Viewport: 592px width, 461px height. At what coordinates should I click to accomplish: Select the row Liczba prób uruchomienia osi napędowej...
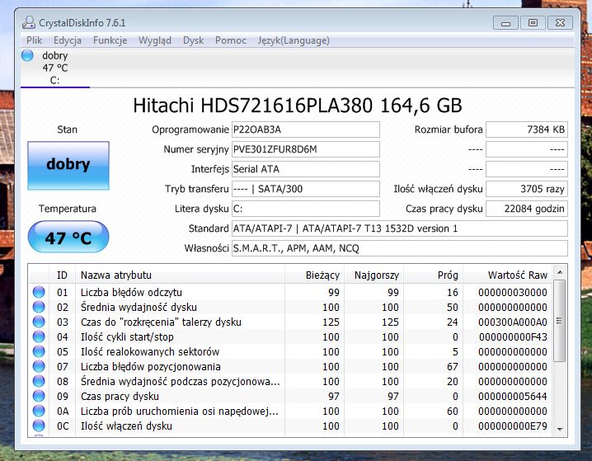point(291,412)
